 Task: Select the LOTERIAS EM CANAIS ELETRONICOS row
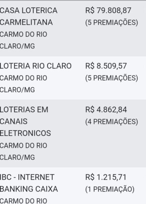click(x=73, y=134)
